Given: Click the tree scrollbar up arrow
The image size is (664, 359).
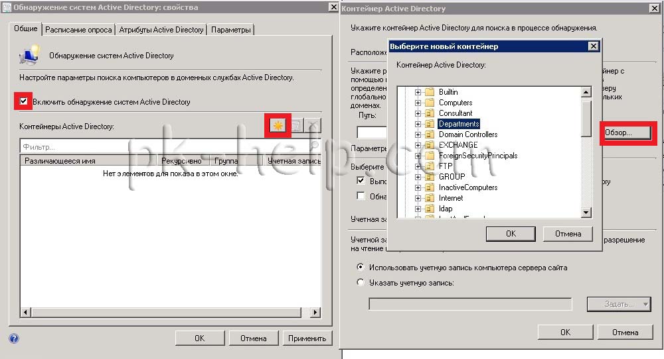Looking at the screenshot, I should pos(586,92).
